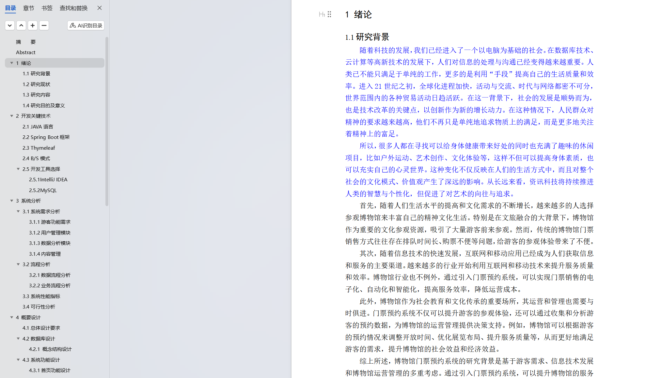The image size is (646, 378).
Task: Click the plus promote heading button
Action: (x=33, y=25)
